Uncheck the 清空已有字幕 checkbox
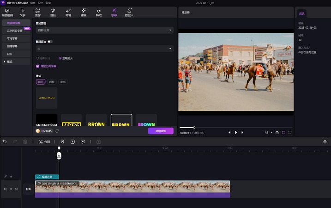Screen dimensions: 331x208 click(38, 66)
